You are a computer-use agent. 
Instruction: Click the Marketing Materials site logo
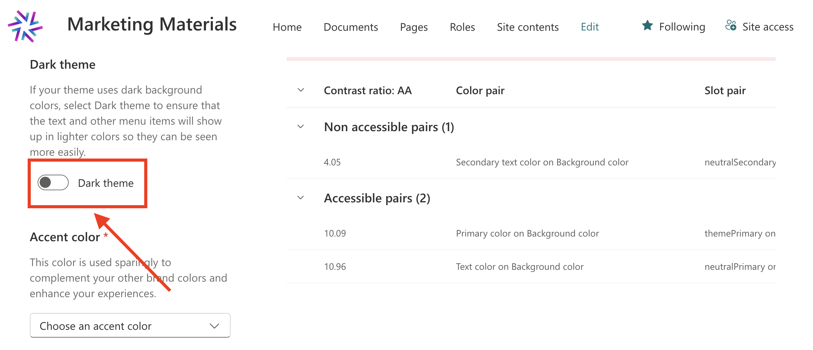pyautogui.click(x=25, y=26)
